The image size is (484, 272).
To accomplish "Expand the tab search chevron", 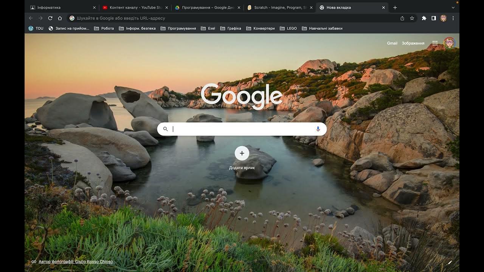I will [453, 8].
